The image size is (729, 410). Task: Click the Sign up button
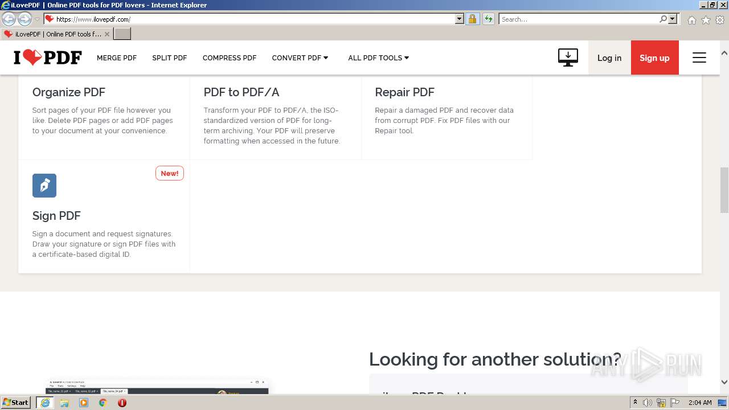[x=655, y=58]
